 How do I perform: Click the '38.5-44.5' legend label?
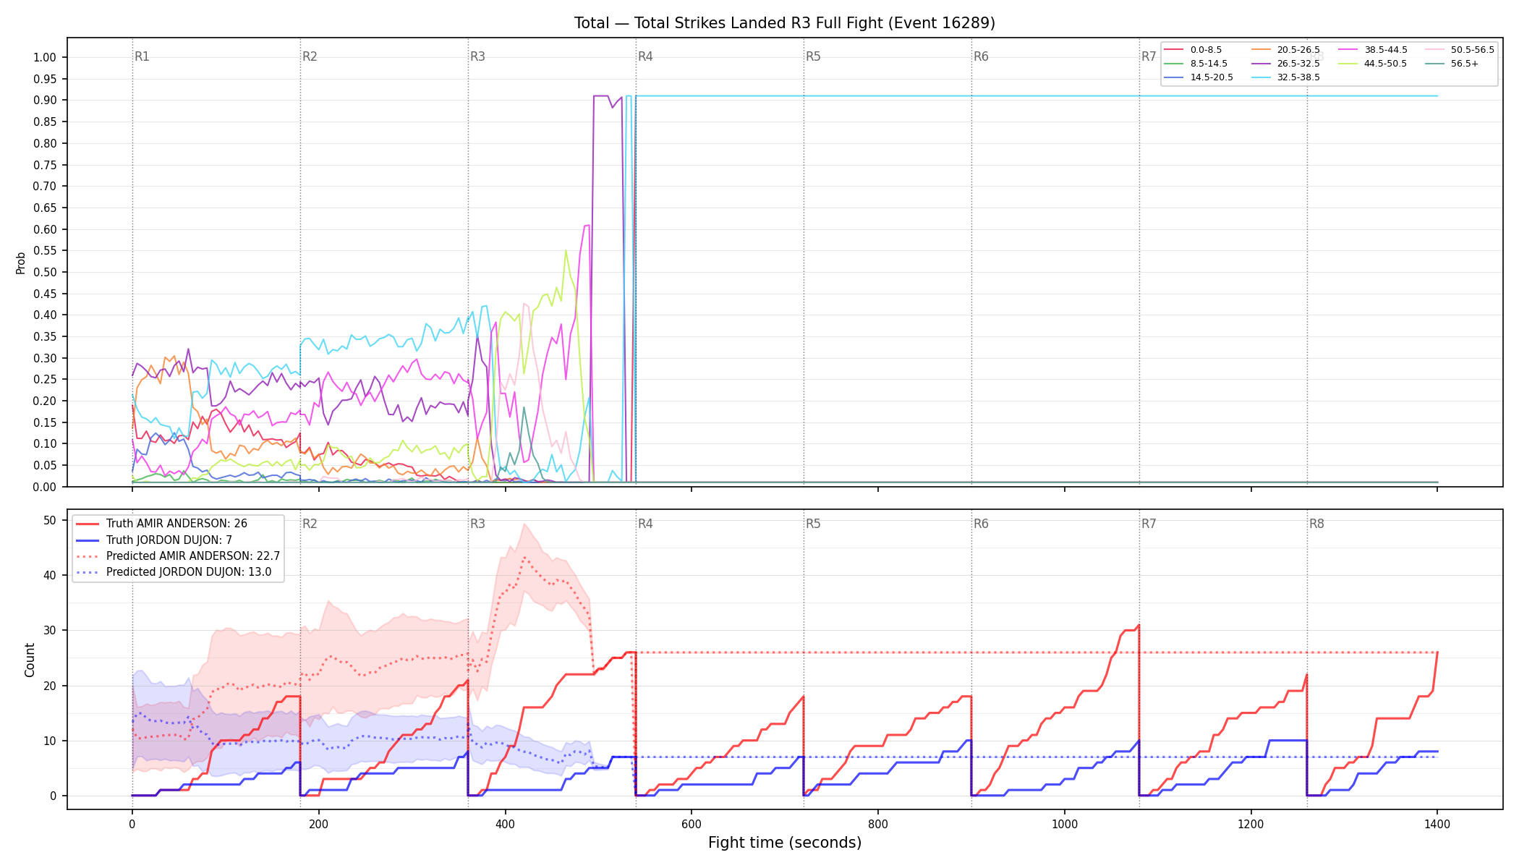click(1386, 50)
